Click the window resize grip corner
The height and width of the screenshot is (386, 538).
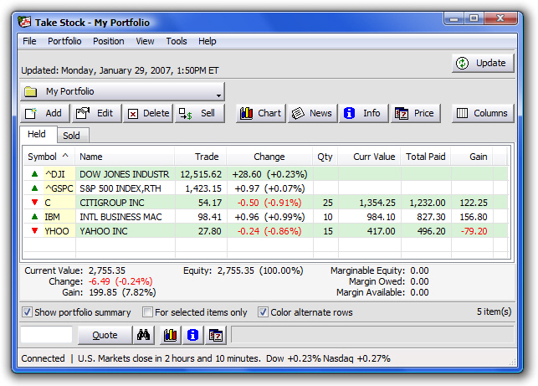point(513,362)
